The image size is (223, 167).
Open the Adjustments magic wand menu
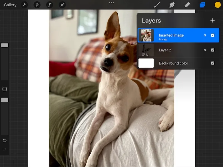37,5
